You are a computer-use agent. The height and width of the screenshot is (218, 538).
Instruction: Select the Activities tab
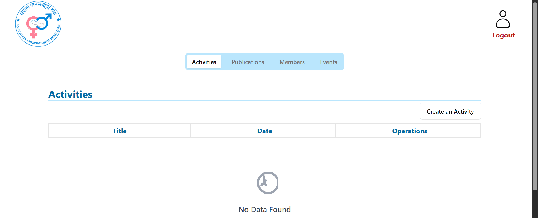tap(204, 62)
